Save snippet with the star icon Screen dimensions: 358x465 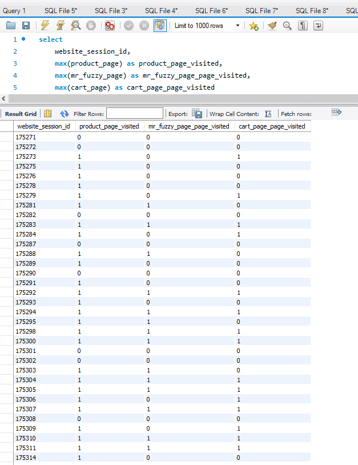(x=254, y=26)
